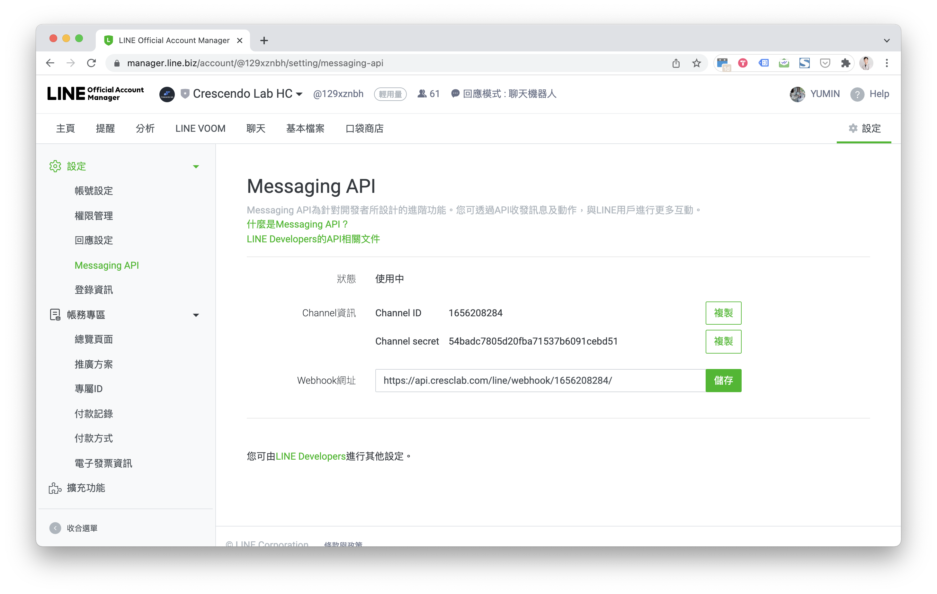Screen dimensions: 937x594
Task: Open the Extensions puzzle icon
Action: pos(845,63)
